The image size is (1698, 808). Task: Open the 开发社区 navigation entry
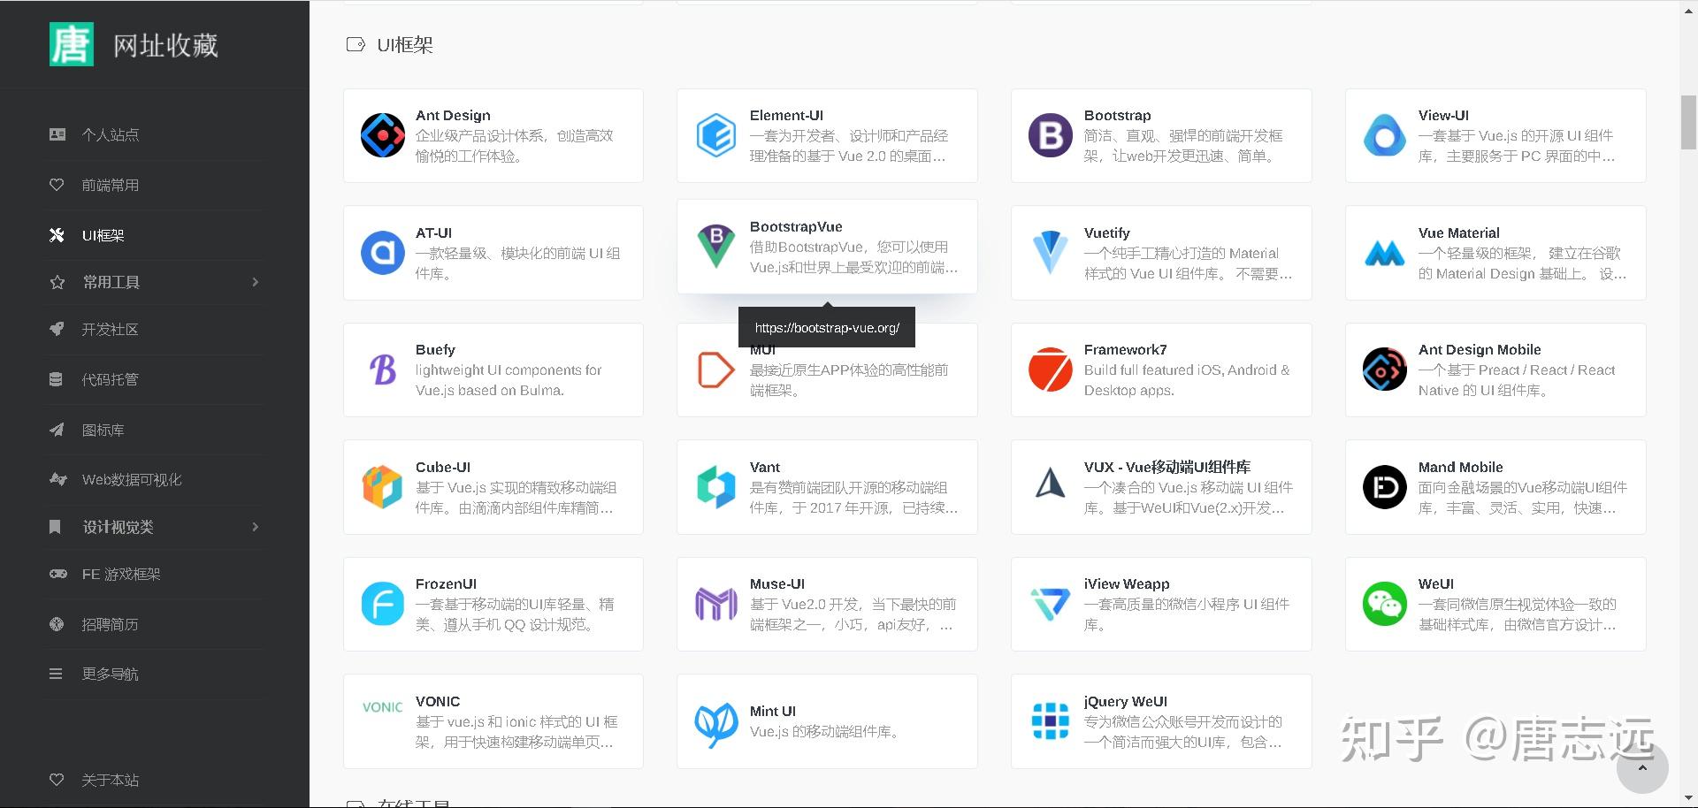[110, 329]
